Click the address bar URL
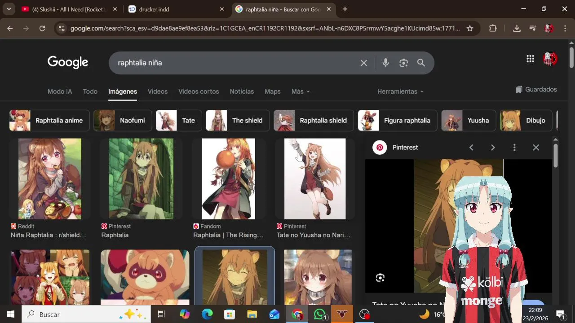Viewport: 575px width, 323px height. tap(265, 28)
